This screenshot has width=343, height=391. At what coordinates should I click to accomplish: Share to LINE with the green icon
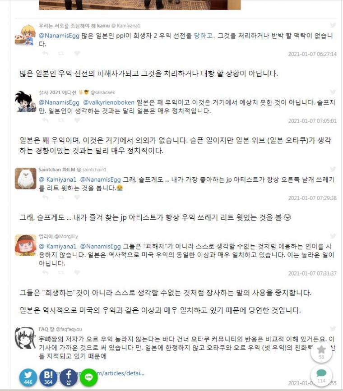click(x=88, y=377)
